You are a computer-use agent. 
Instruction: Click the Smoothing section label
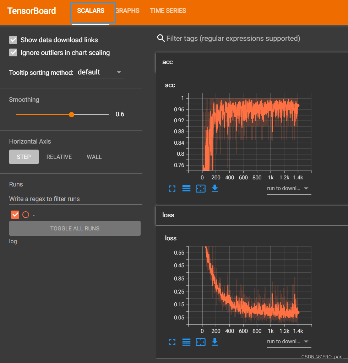click(x=24, y=100)
